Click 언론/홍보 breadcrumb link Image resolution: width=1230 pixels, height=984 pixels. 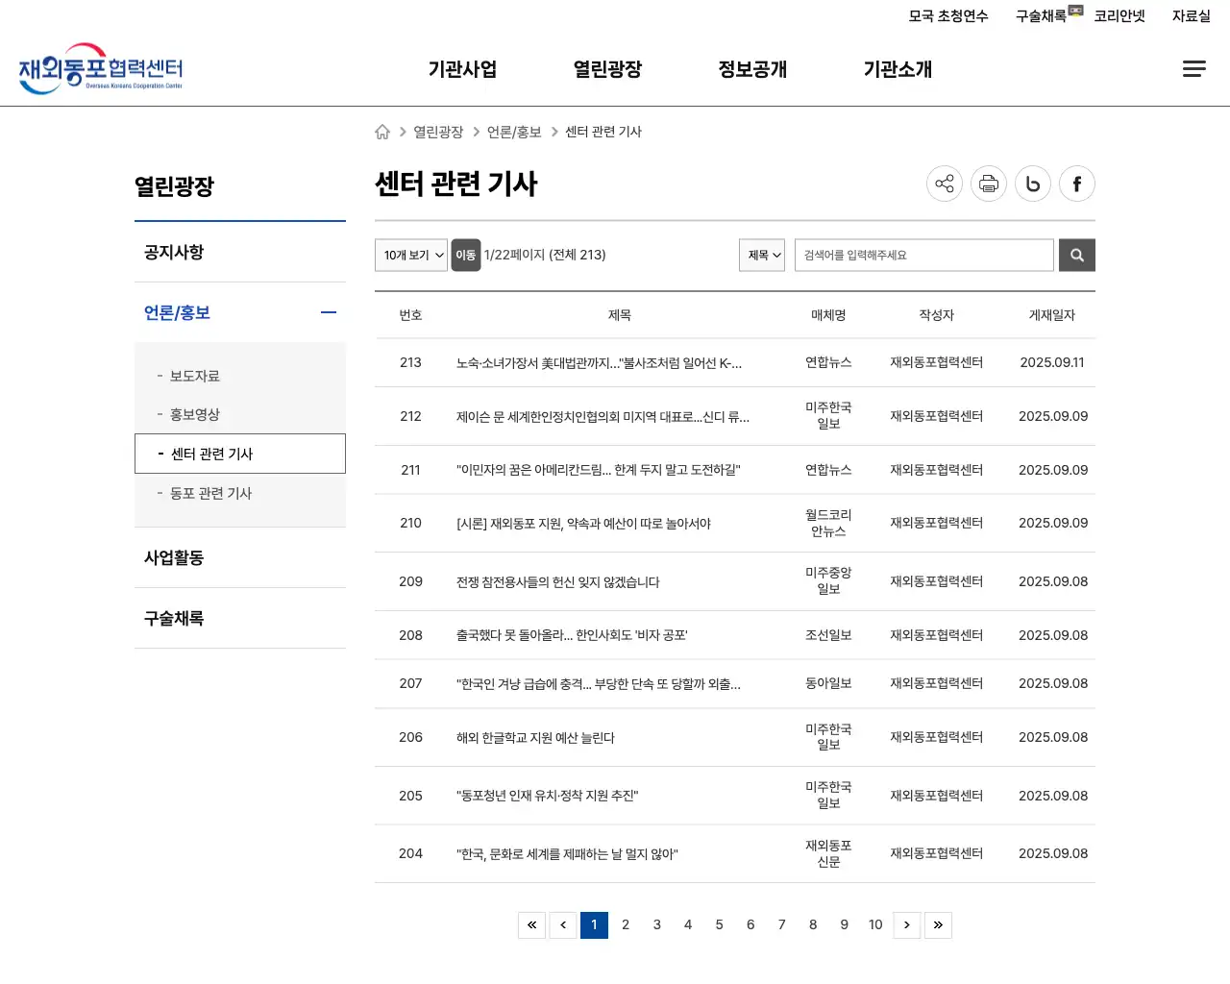[514, 132]
